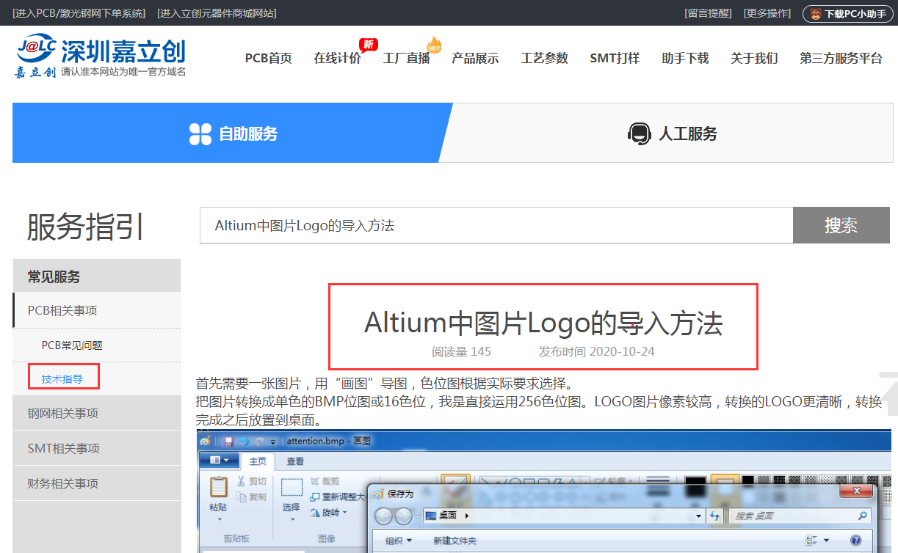This screenshot has height=553, width=898.
Task: Open the 工厂直播 nav item
Action: (406, 59)
